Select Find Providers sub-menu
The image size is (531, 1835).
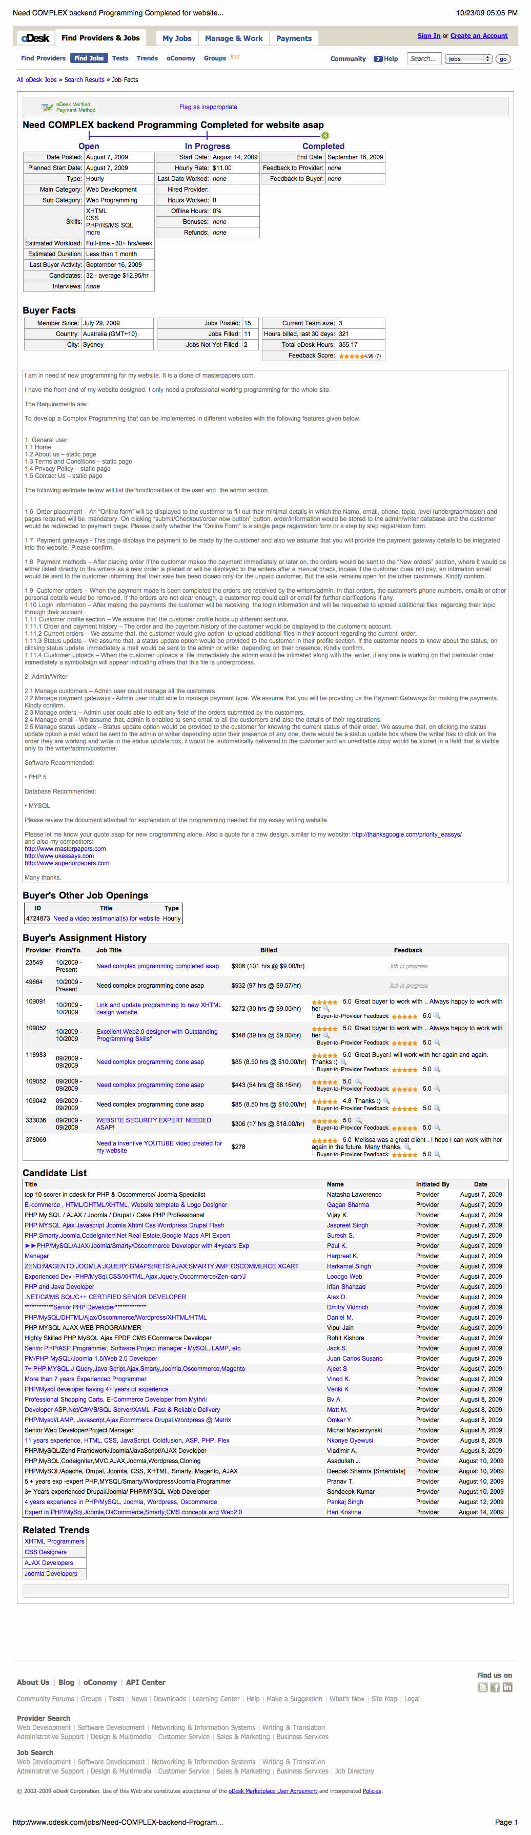tap(44, 58)
